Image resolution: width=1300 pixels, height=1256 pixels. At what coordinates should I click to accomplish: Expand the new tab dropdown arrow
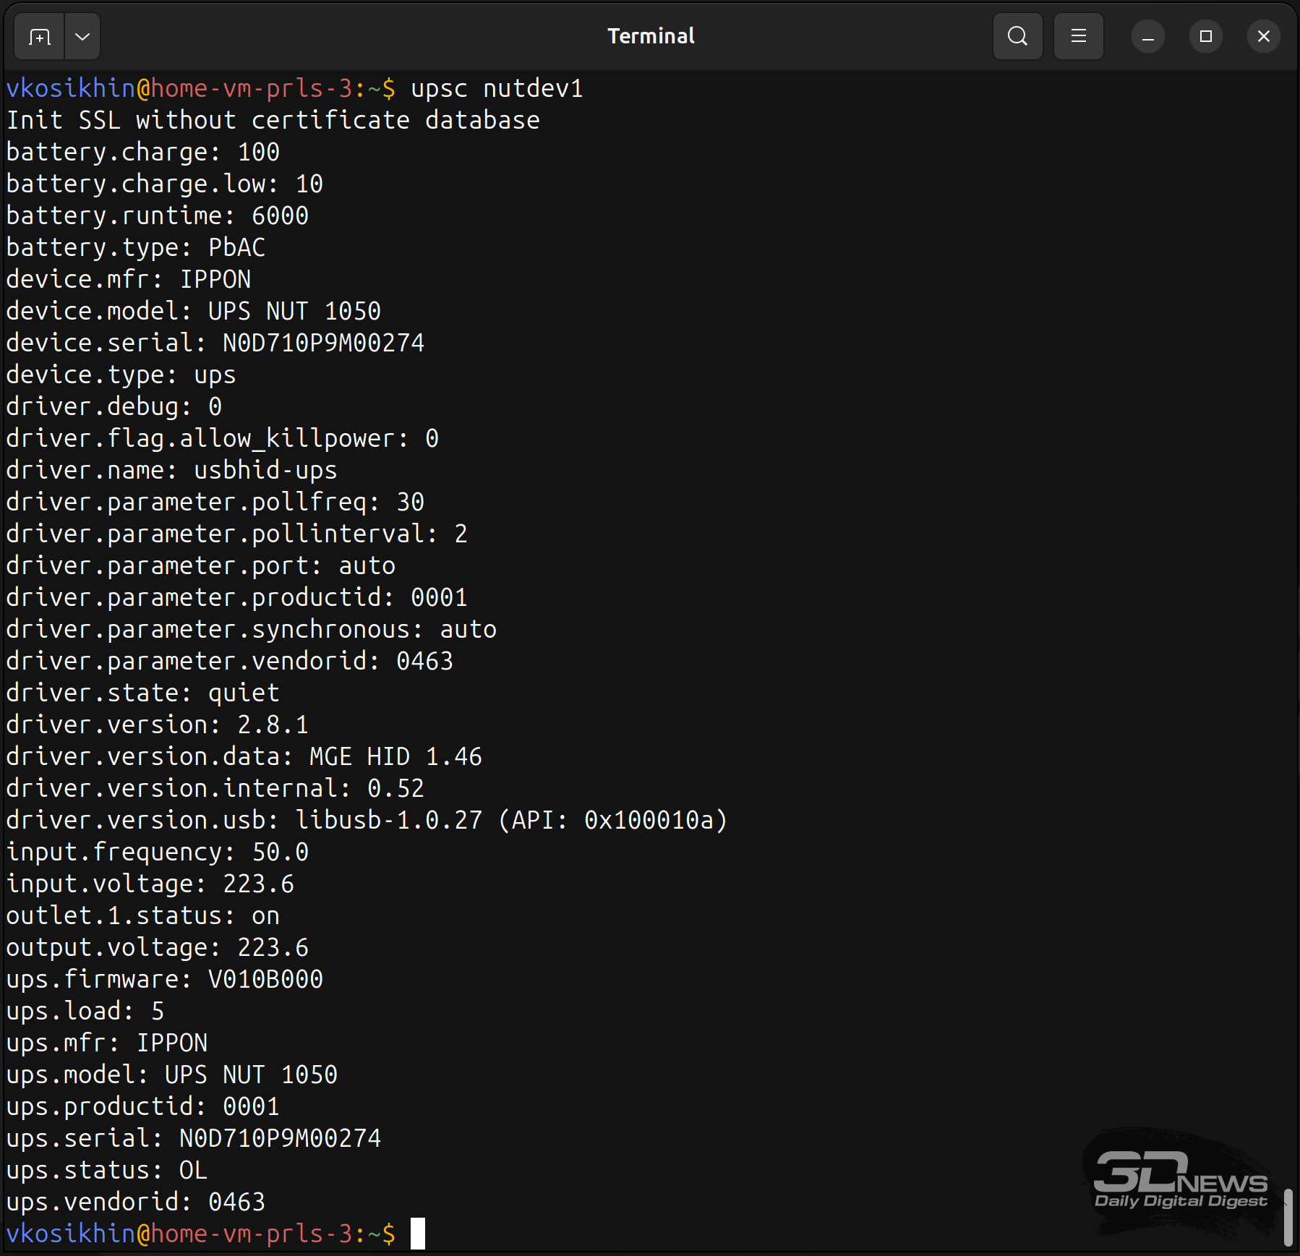82,36
